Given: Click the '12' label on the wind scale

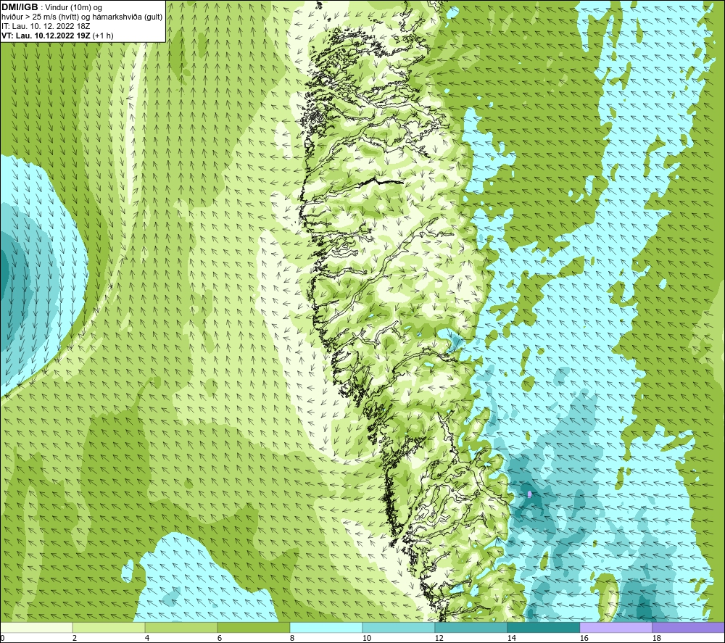Looking at the screenshot, I should click(x=439, y=638).
